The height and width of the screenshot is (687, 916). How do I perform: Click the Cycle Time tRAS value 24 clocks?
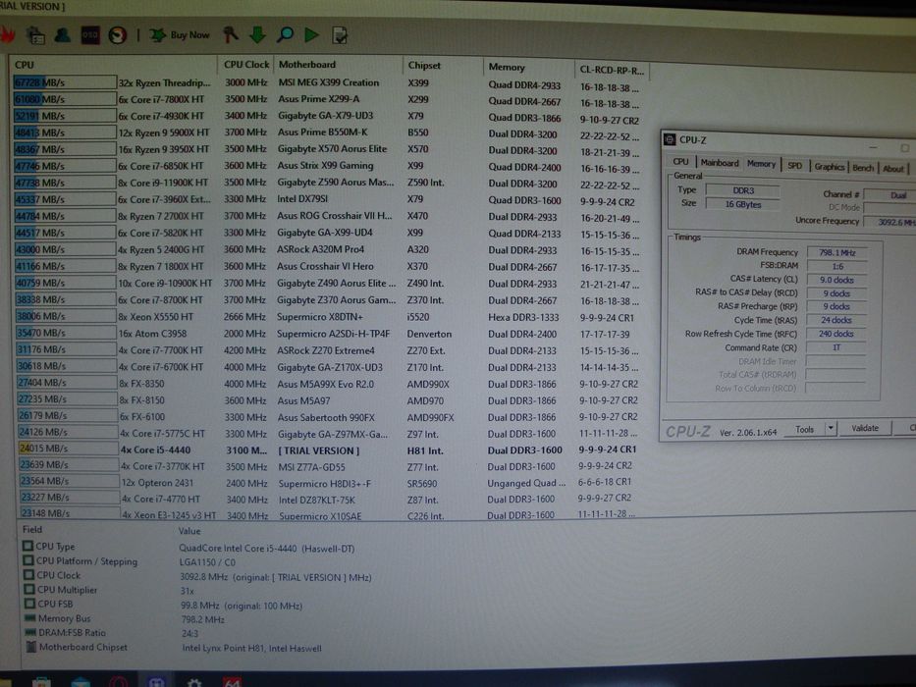[x=835, y=320]
